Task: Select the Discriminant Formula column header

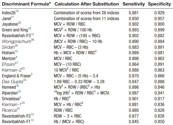Action: coord(26,4)
